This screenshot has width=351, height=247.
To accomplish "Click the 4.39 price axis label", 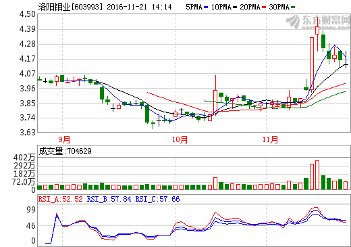I will pos(28,29).
